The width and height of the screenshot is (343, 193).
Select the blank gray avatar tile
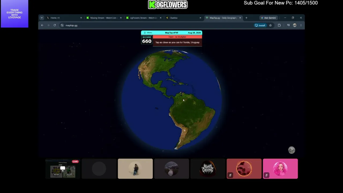pyautogui.click(x=99, y=169)
